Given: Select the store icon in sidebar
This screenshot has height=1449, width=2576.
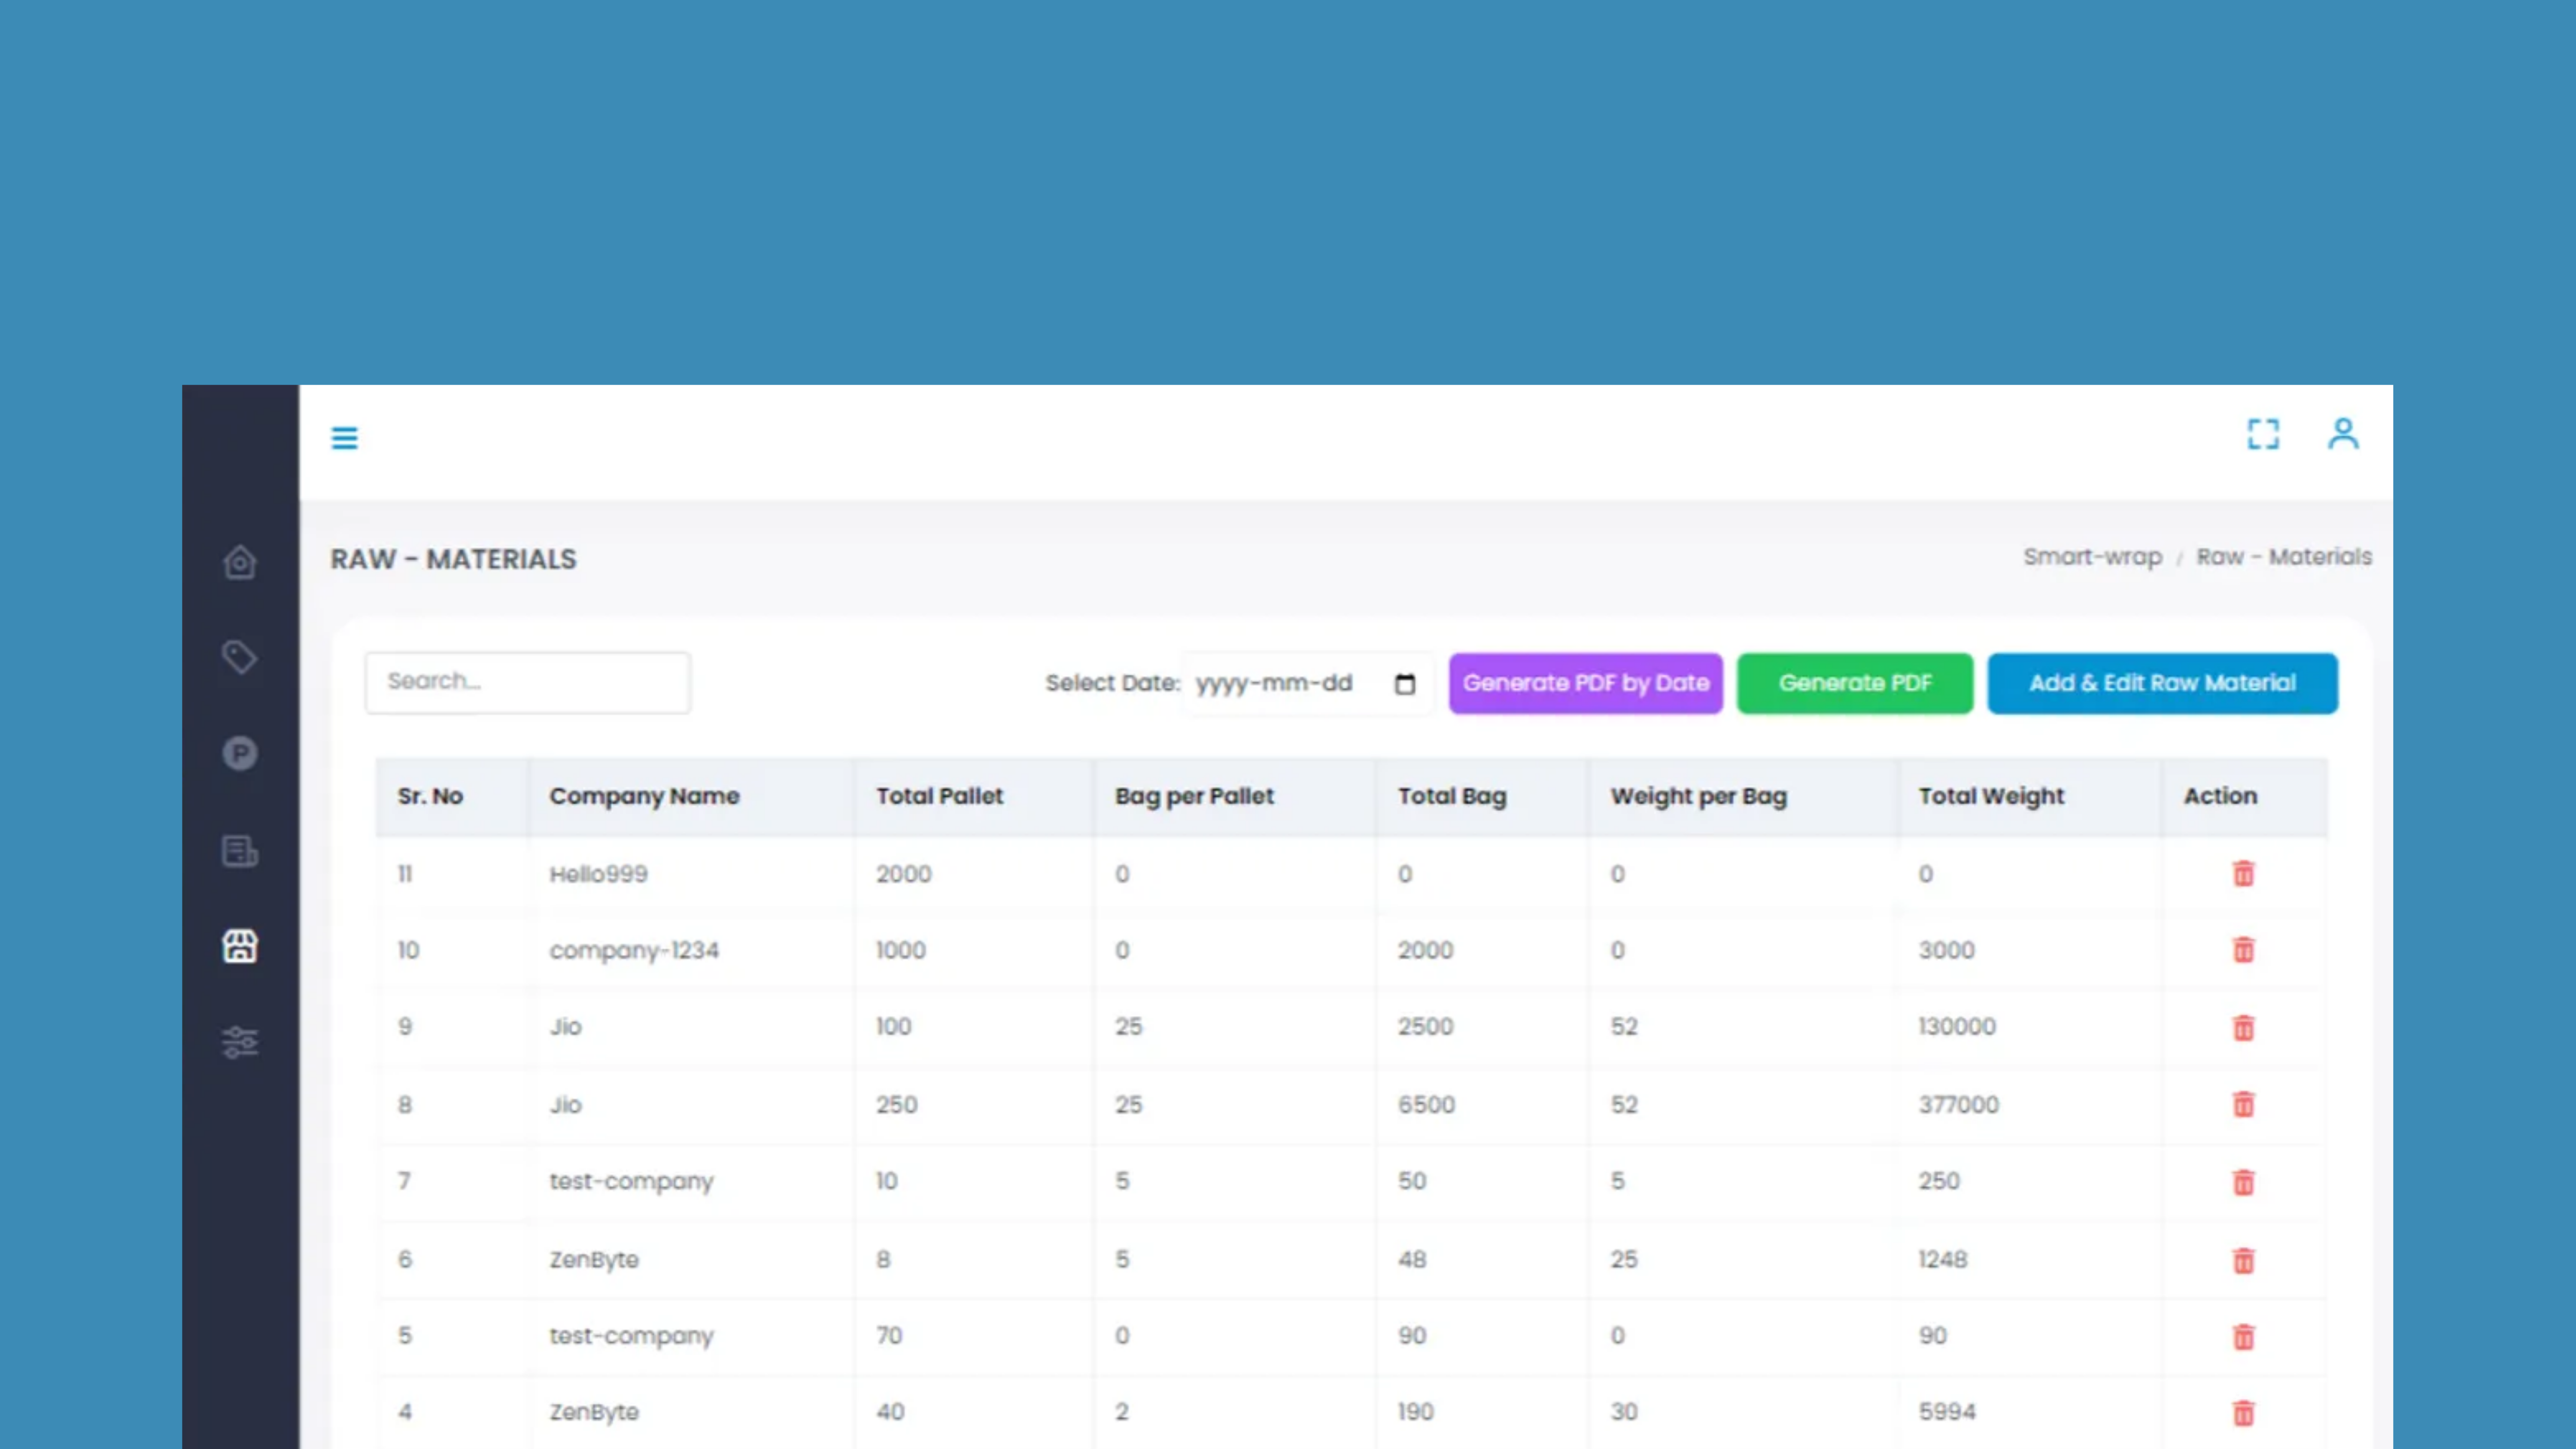Looking at the screenshot, I should click(x=240, y=946).
